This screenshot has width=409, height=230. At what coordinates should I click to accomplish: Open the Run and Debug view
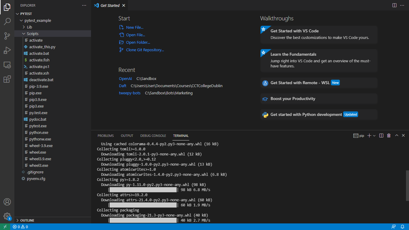pos(7,50)
